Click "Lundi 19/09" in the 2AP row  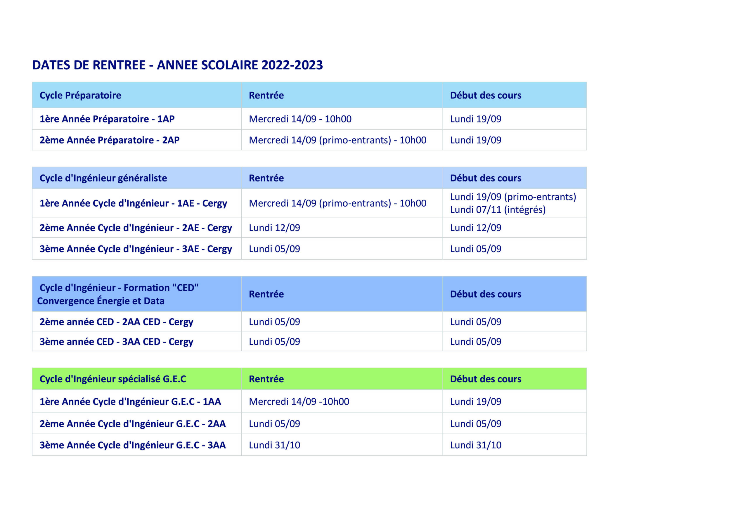tap(476, 140)
